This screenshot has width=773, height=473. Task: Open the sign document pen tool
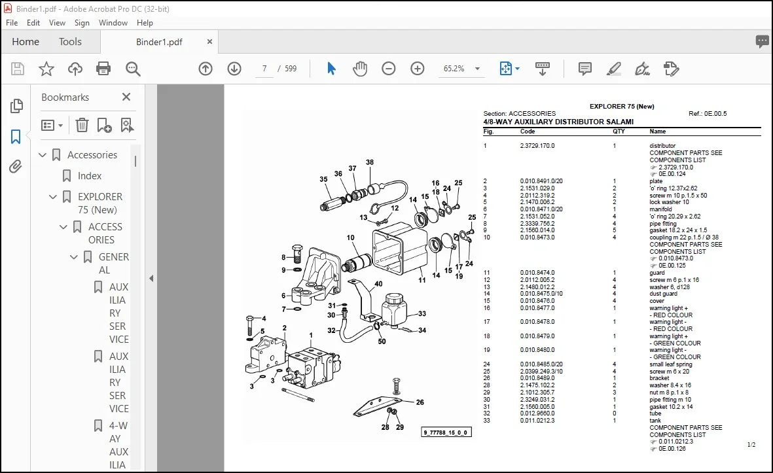642,69
